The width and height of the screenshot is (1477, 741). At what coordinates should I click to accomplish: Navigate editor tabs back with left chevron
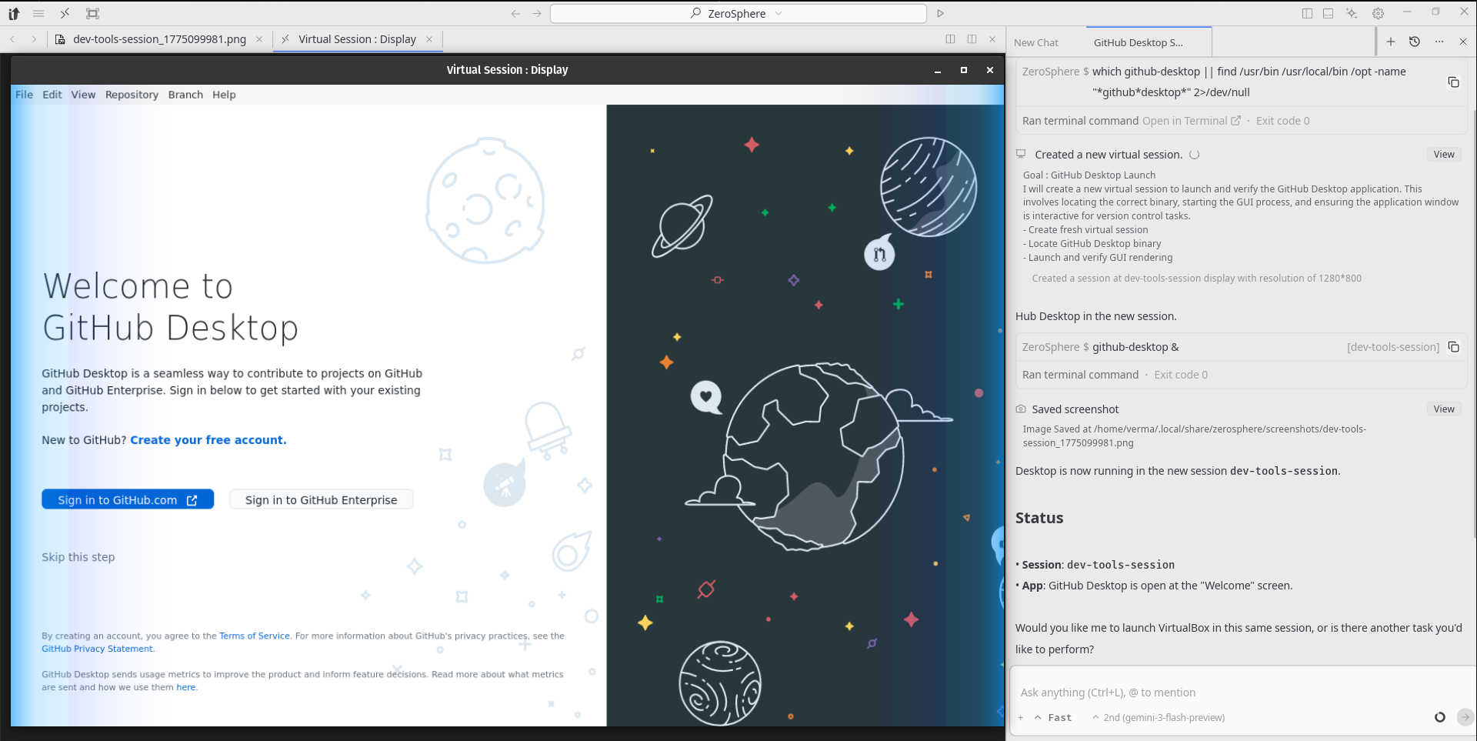tap(12, 39)
